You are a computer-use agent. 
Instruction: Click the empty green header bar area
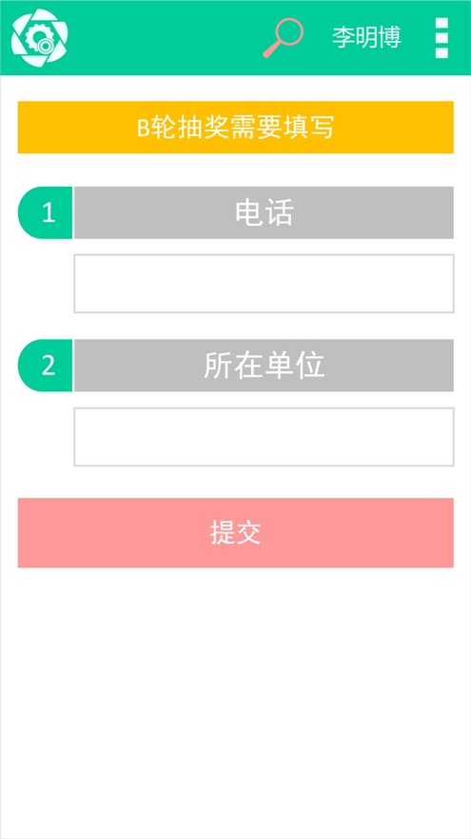pos(166,37)
